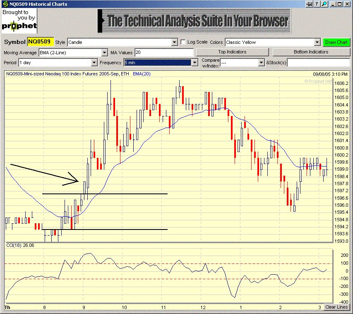Enable the Log Scale checkbox
This screenshot has width=353, height=314.
[183, 42]
